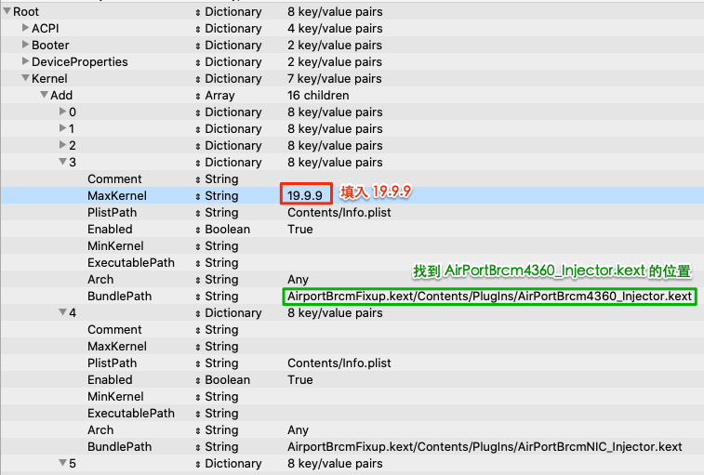Expand item 1 under Add
704x475 pixels.
[x=63, y=128]
